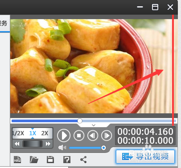Minimize the application window

140,7
